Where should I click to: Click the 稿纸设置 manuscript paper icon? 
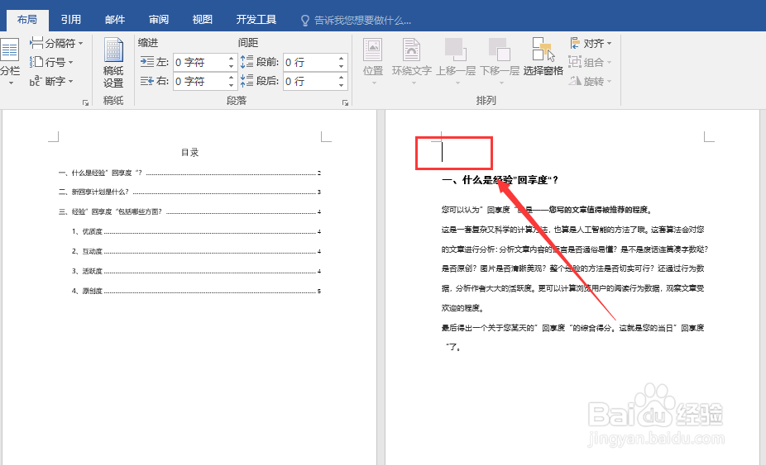click(113, 63)
